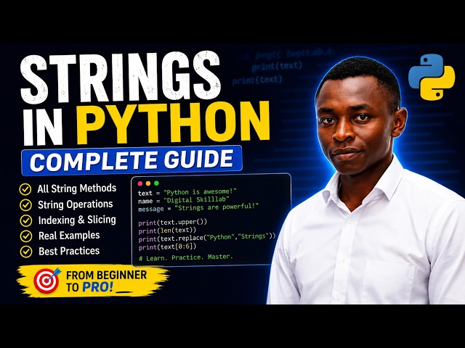Select the All String Methods text
This screenshot has height=348, width=465.
[77, 188]
